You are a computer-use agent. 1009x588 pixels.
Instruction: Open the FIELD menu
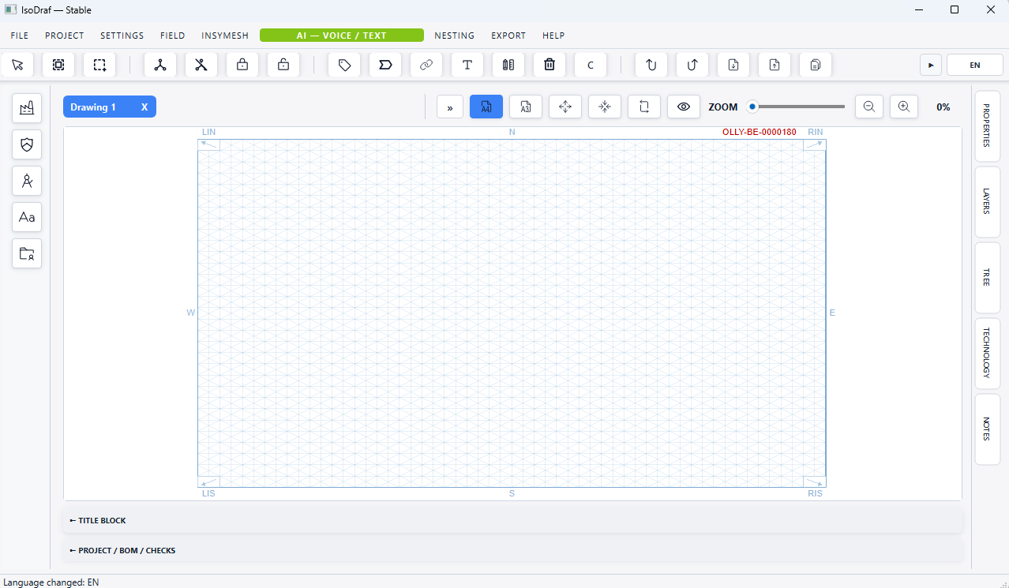[173, 36]
